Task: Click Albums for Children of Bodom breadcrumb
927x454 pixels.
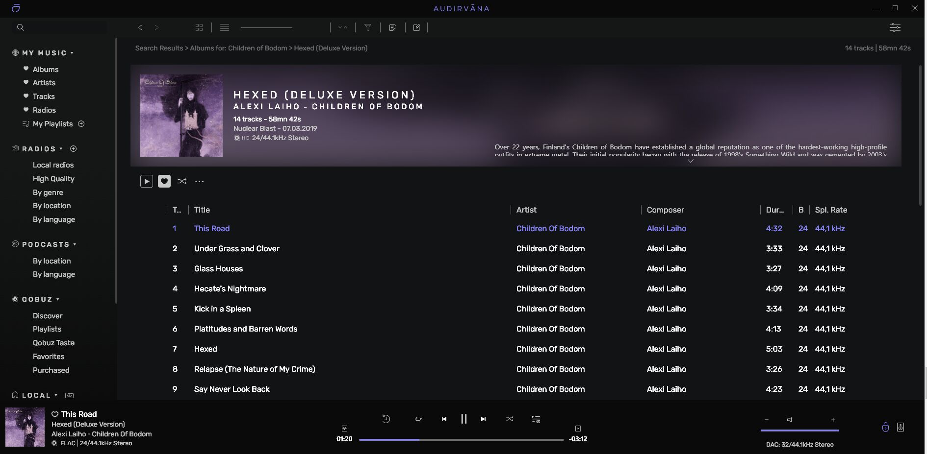Action: point(238,48)
